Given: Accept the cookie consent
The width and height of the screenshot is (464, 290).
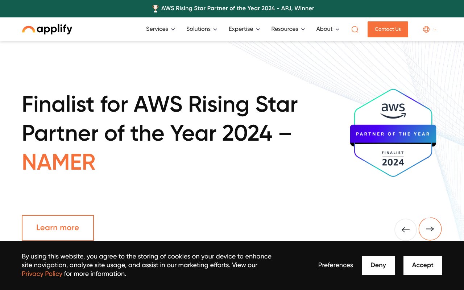Looking at the screenshot, I should click(423, 265).
